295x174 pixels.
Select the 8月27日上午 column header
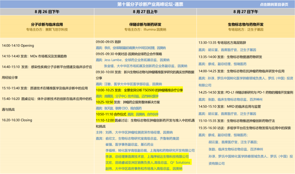(145, 12)
